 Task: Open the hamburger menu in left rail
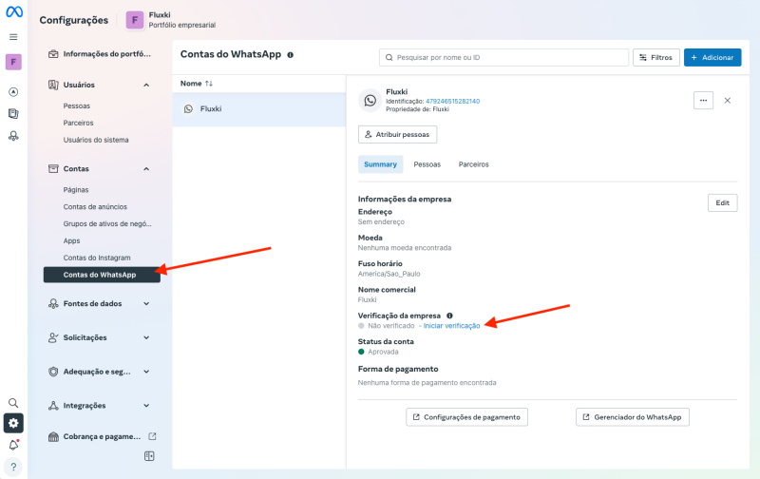click(x=13, y=37)
